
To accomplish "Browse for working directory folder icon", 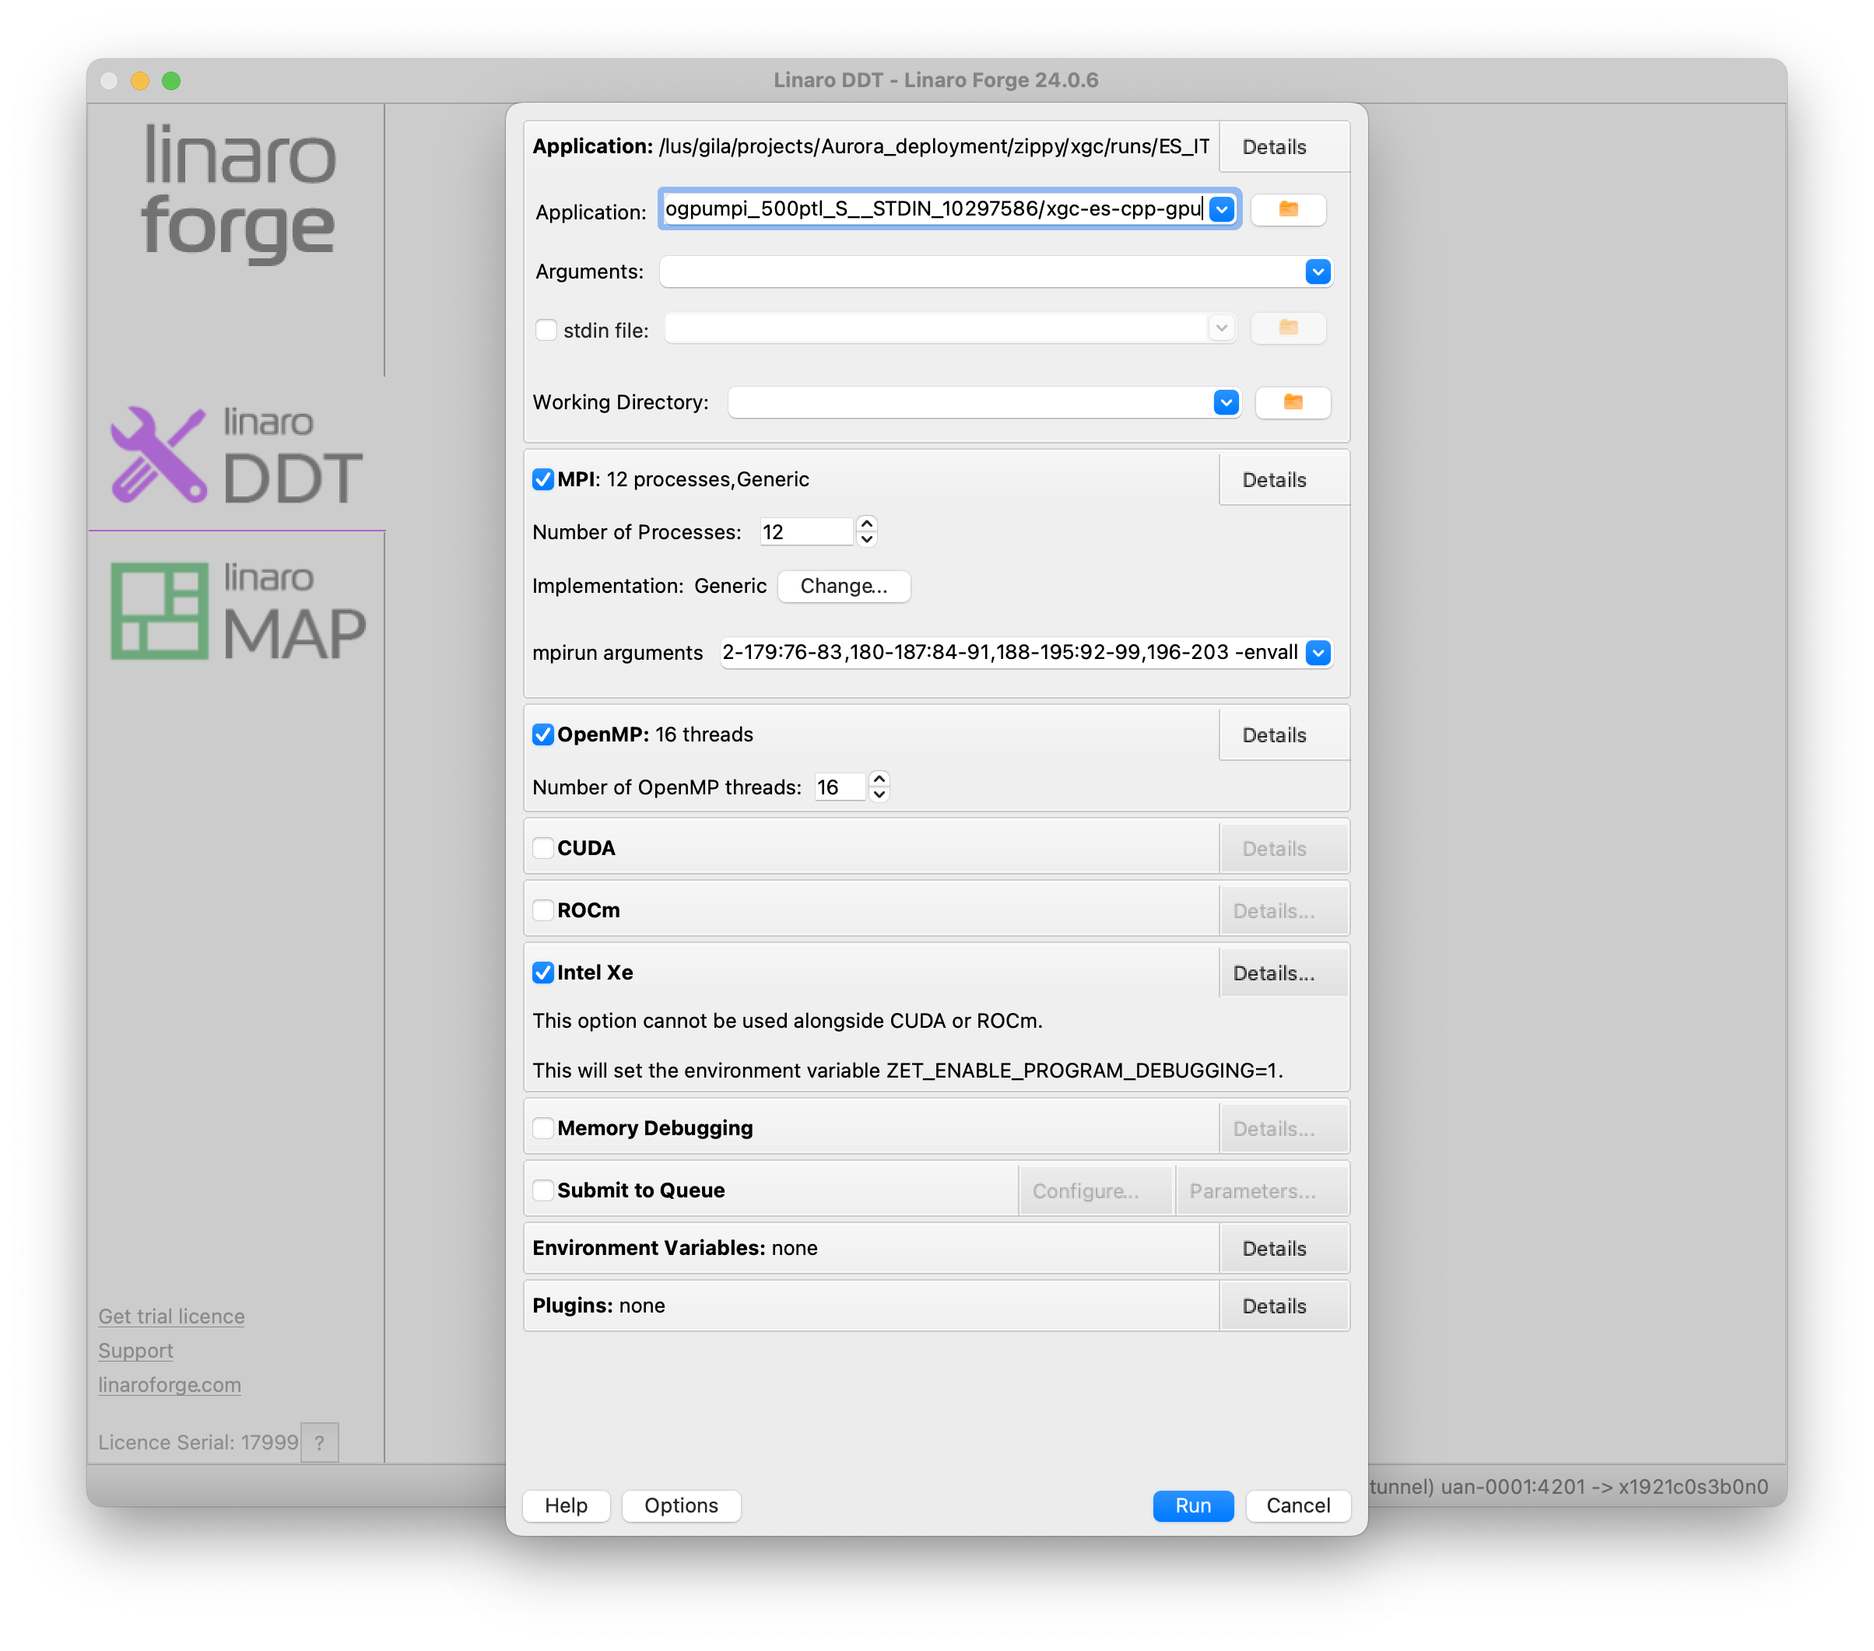I will tap(1293, 402).
